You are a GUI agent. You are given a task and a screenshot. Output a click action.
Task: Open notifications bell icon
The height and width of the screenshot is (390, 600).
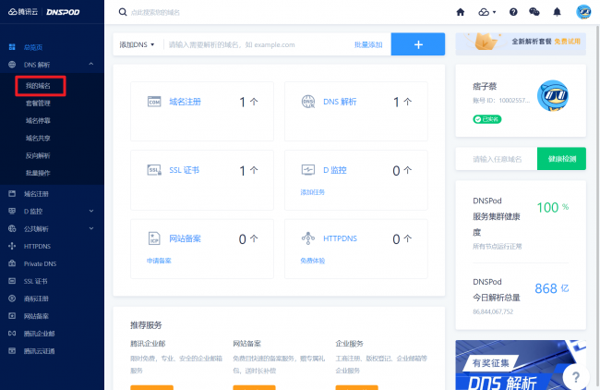557,12
